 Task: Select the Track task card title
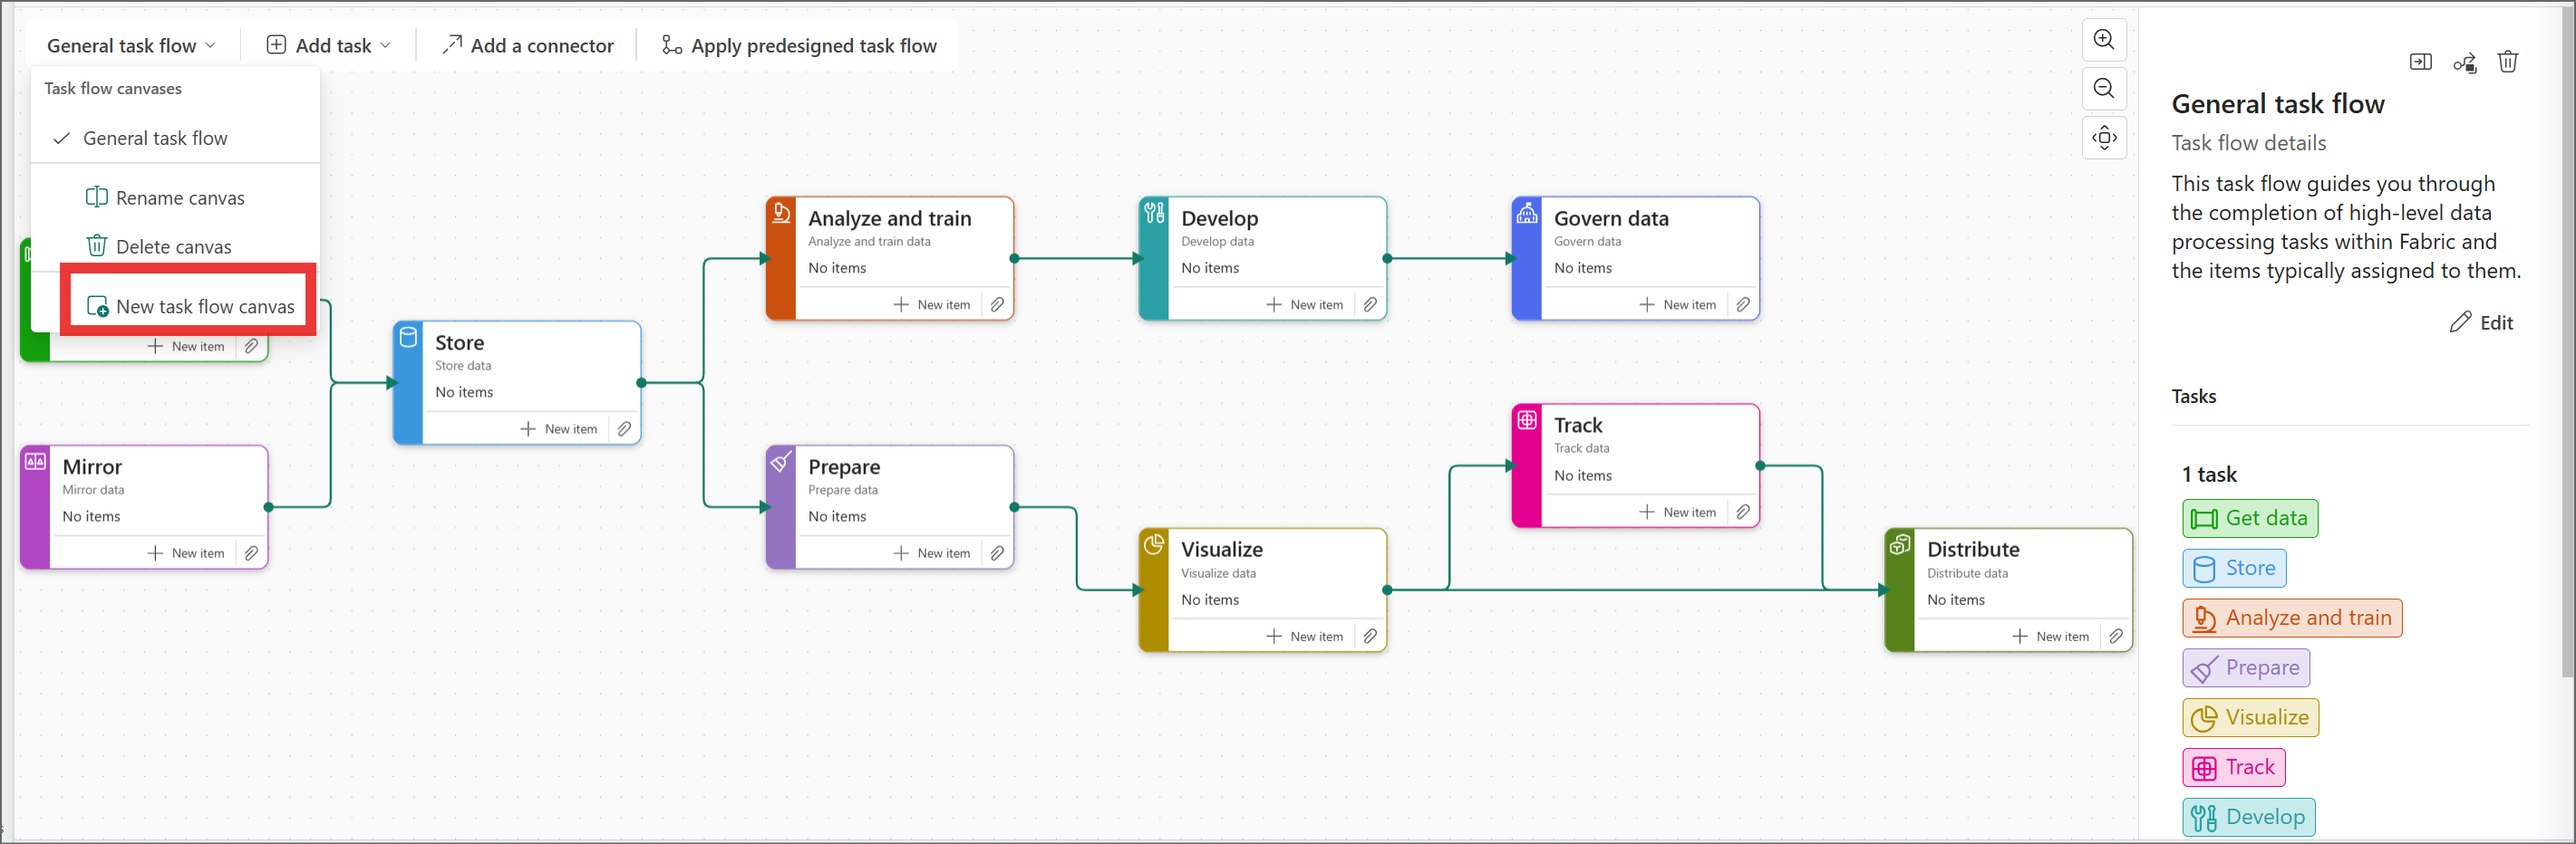click(x=1577, y=426)
